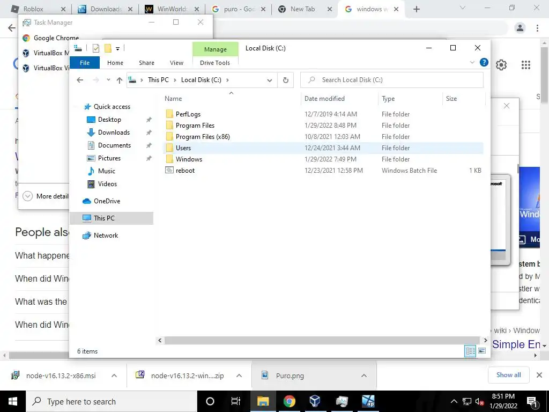Image resolution: width=549 pixels, height=412 pixels.
Task: Click the taskbar search box
Action: (112, 401)
